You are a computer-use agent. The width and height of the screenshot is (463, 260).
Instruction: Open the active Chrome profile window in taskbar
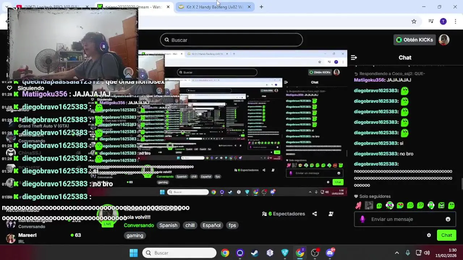pos(300,253)
